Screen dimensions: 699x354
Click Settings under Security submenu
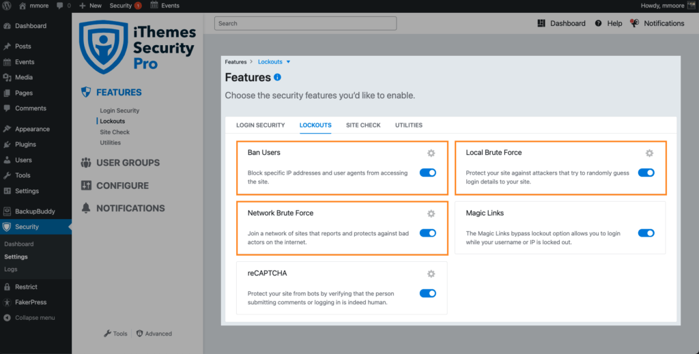click(16, 256)
